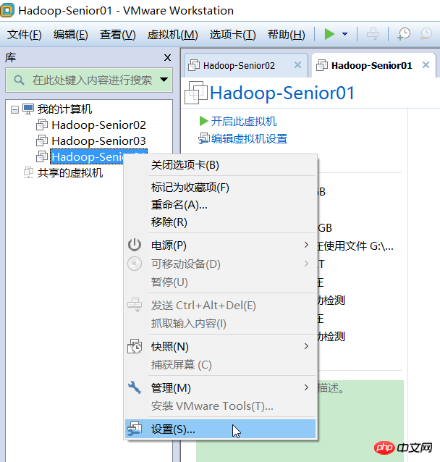Click the snapshot icon beside 快照(N)

tap(135, 346)
